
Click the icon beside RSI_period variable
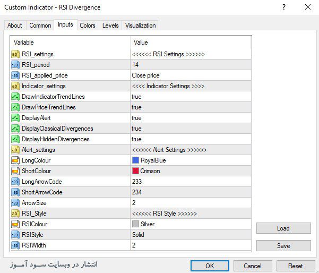click(x=15, y=65)
